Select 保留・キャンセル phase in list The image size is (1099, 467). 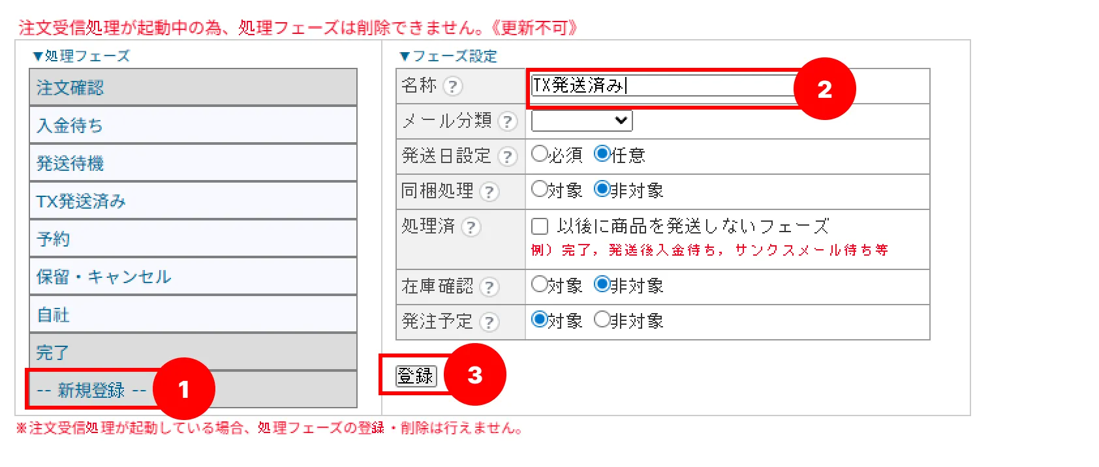point(193,277)
